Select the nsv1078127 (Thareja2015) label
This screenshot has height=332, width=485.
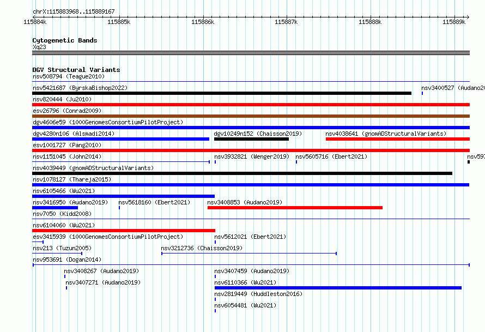(x=72, y=179)
